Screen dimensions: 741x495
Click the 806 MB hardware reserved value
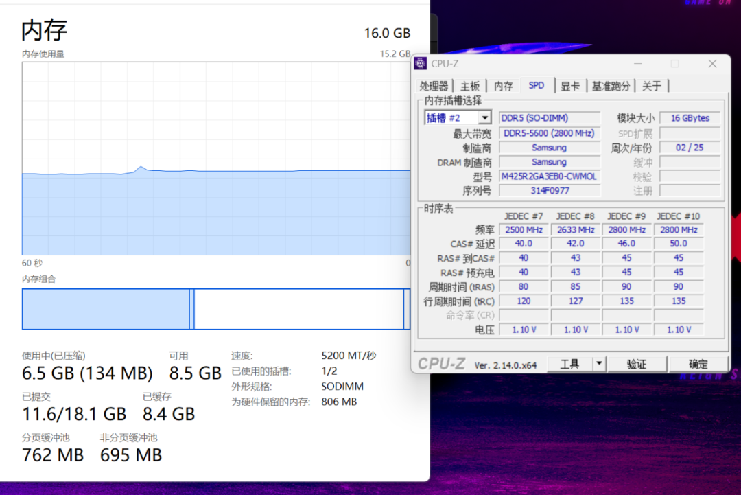point(339,402)
